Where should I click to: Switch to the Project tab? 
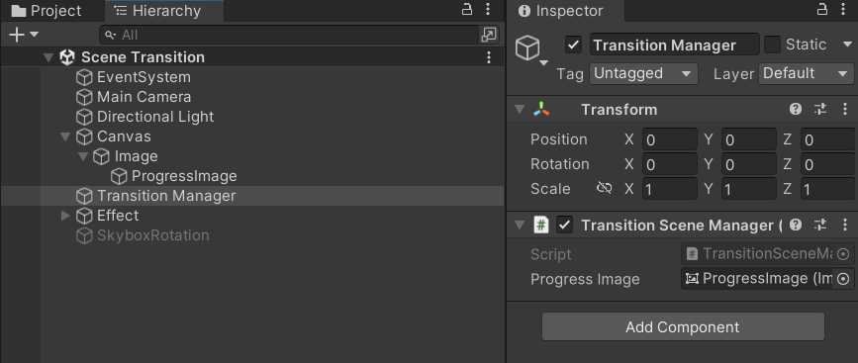47,11
